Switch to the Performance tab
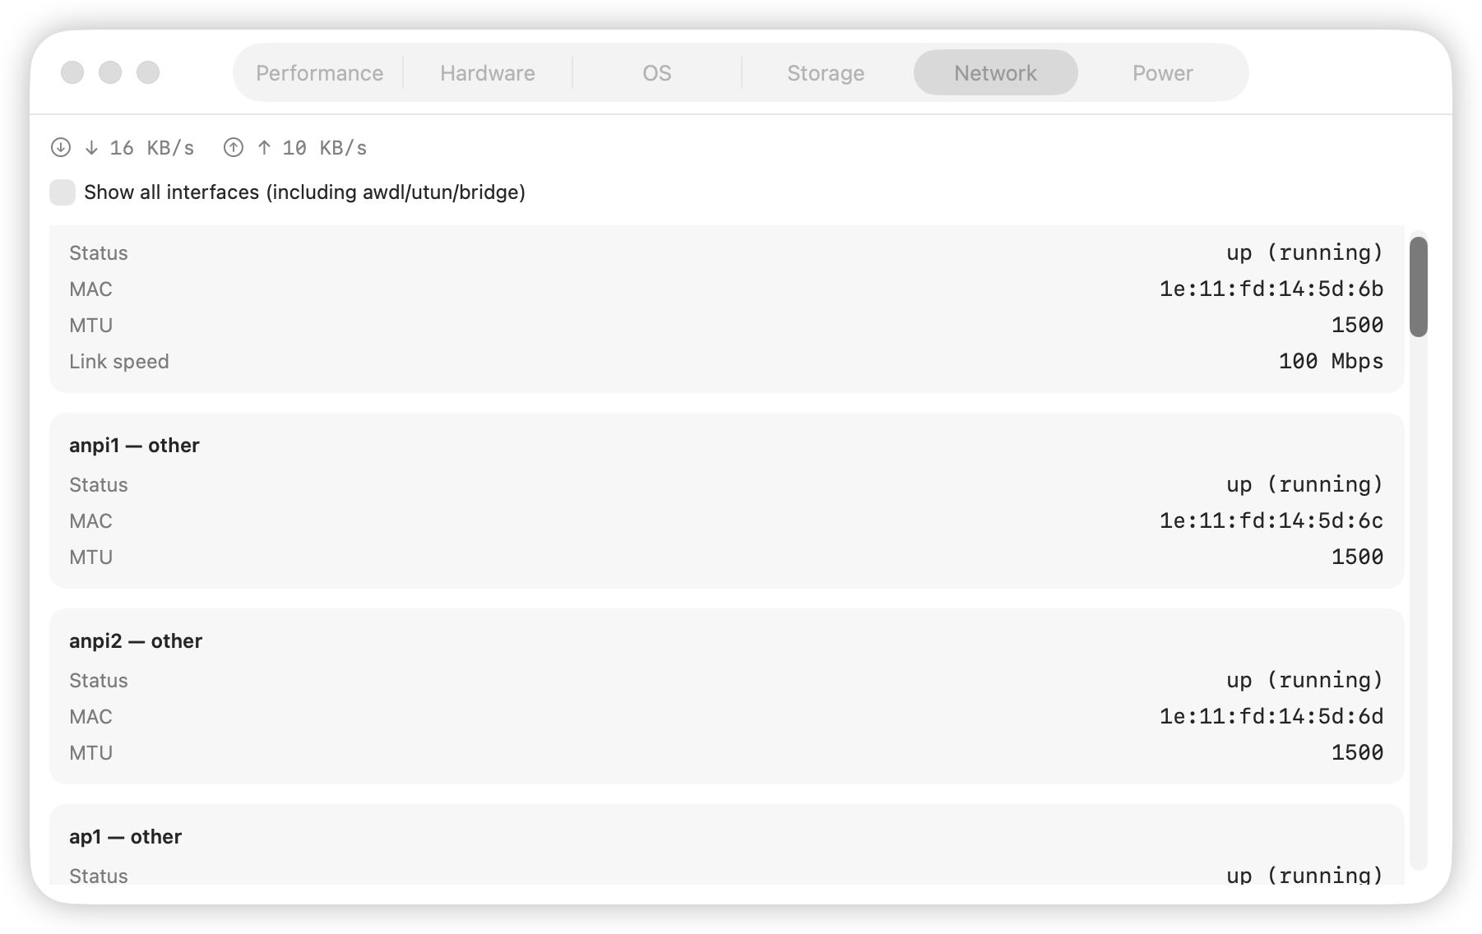 tap(319, 73)
